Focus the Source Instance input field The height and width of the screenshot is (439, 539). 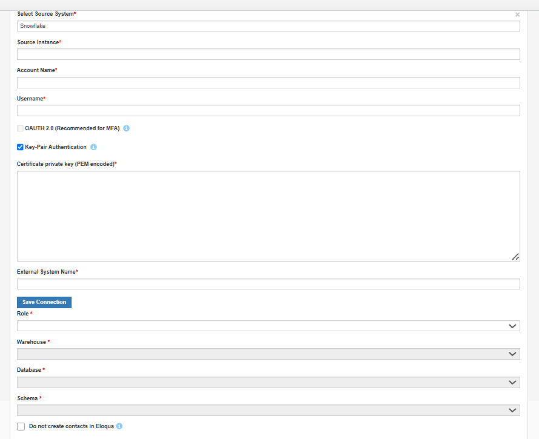(x=268, y=54)
